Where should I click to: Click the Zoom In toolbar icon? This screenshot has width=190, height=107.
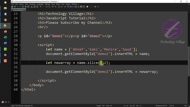tap(53, 7)
